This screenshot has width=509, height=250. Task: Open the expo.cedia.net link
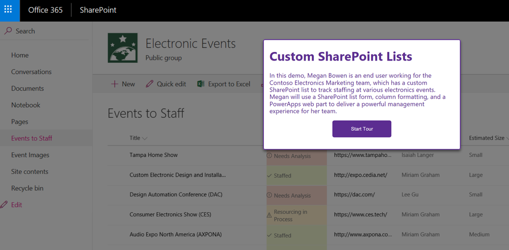coord(361,175)
